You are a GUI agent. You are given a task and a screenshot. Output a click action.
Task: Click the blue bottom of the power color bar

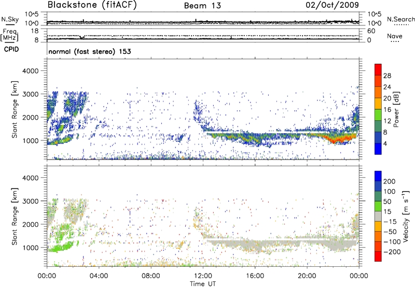pos(378,149)
